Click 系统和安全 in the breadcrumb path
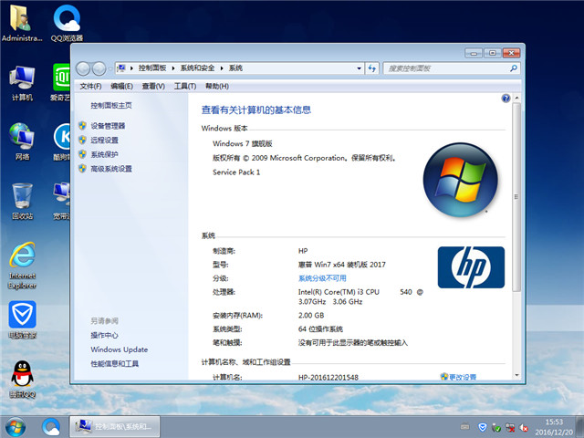The height and width of the screenshot is (438, 584). (x=197, y=68)
